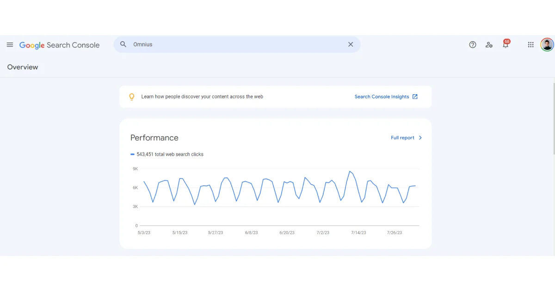Open the account profile avatar
Image resolution: width=555 pixels, height=291 pixels.
pos(547,45)
